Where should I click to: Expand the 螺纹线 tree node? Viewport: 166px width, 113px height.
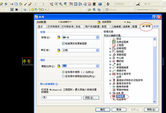(x=110, y=61)
